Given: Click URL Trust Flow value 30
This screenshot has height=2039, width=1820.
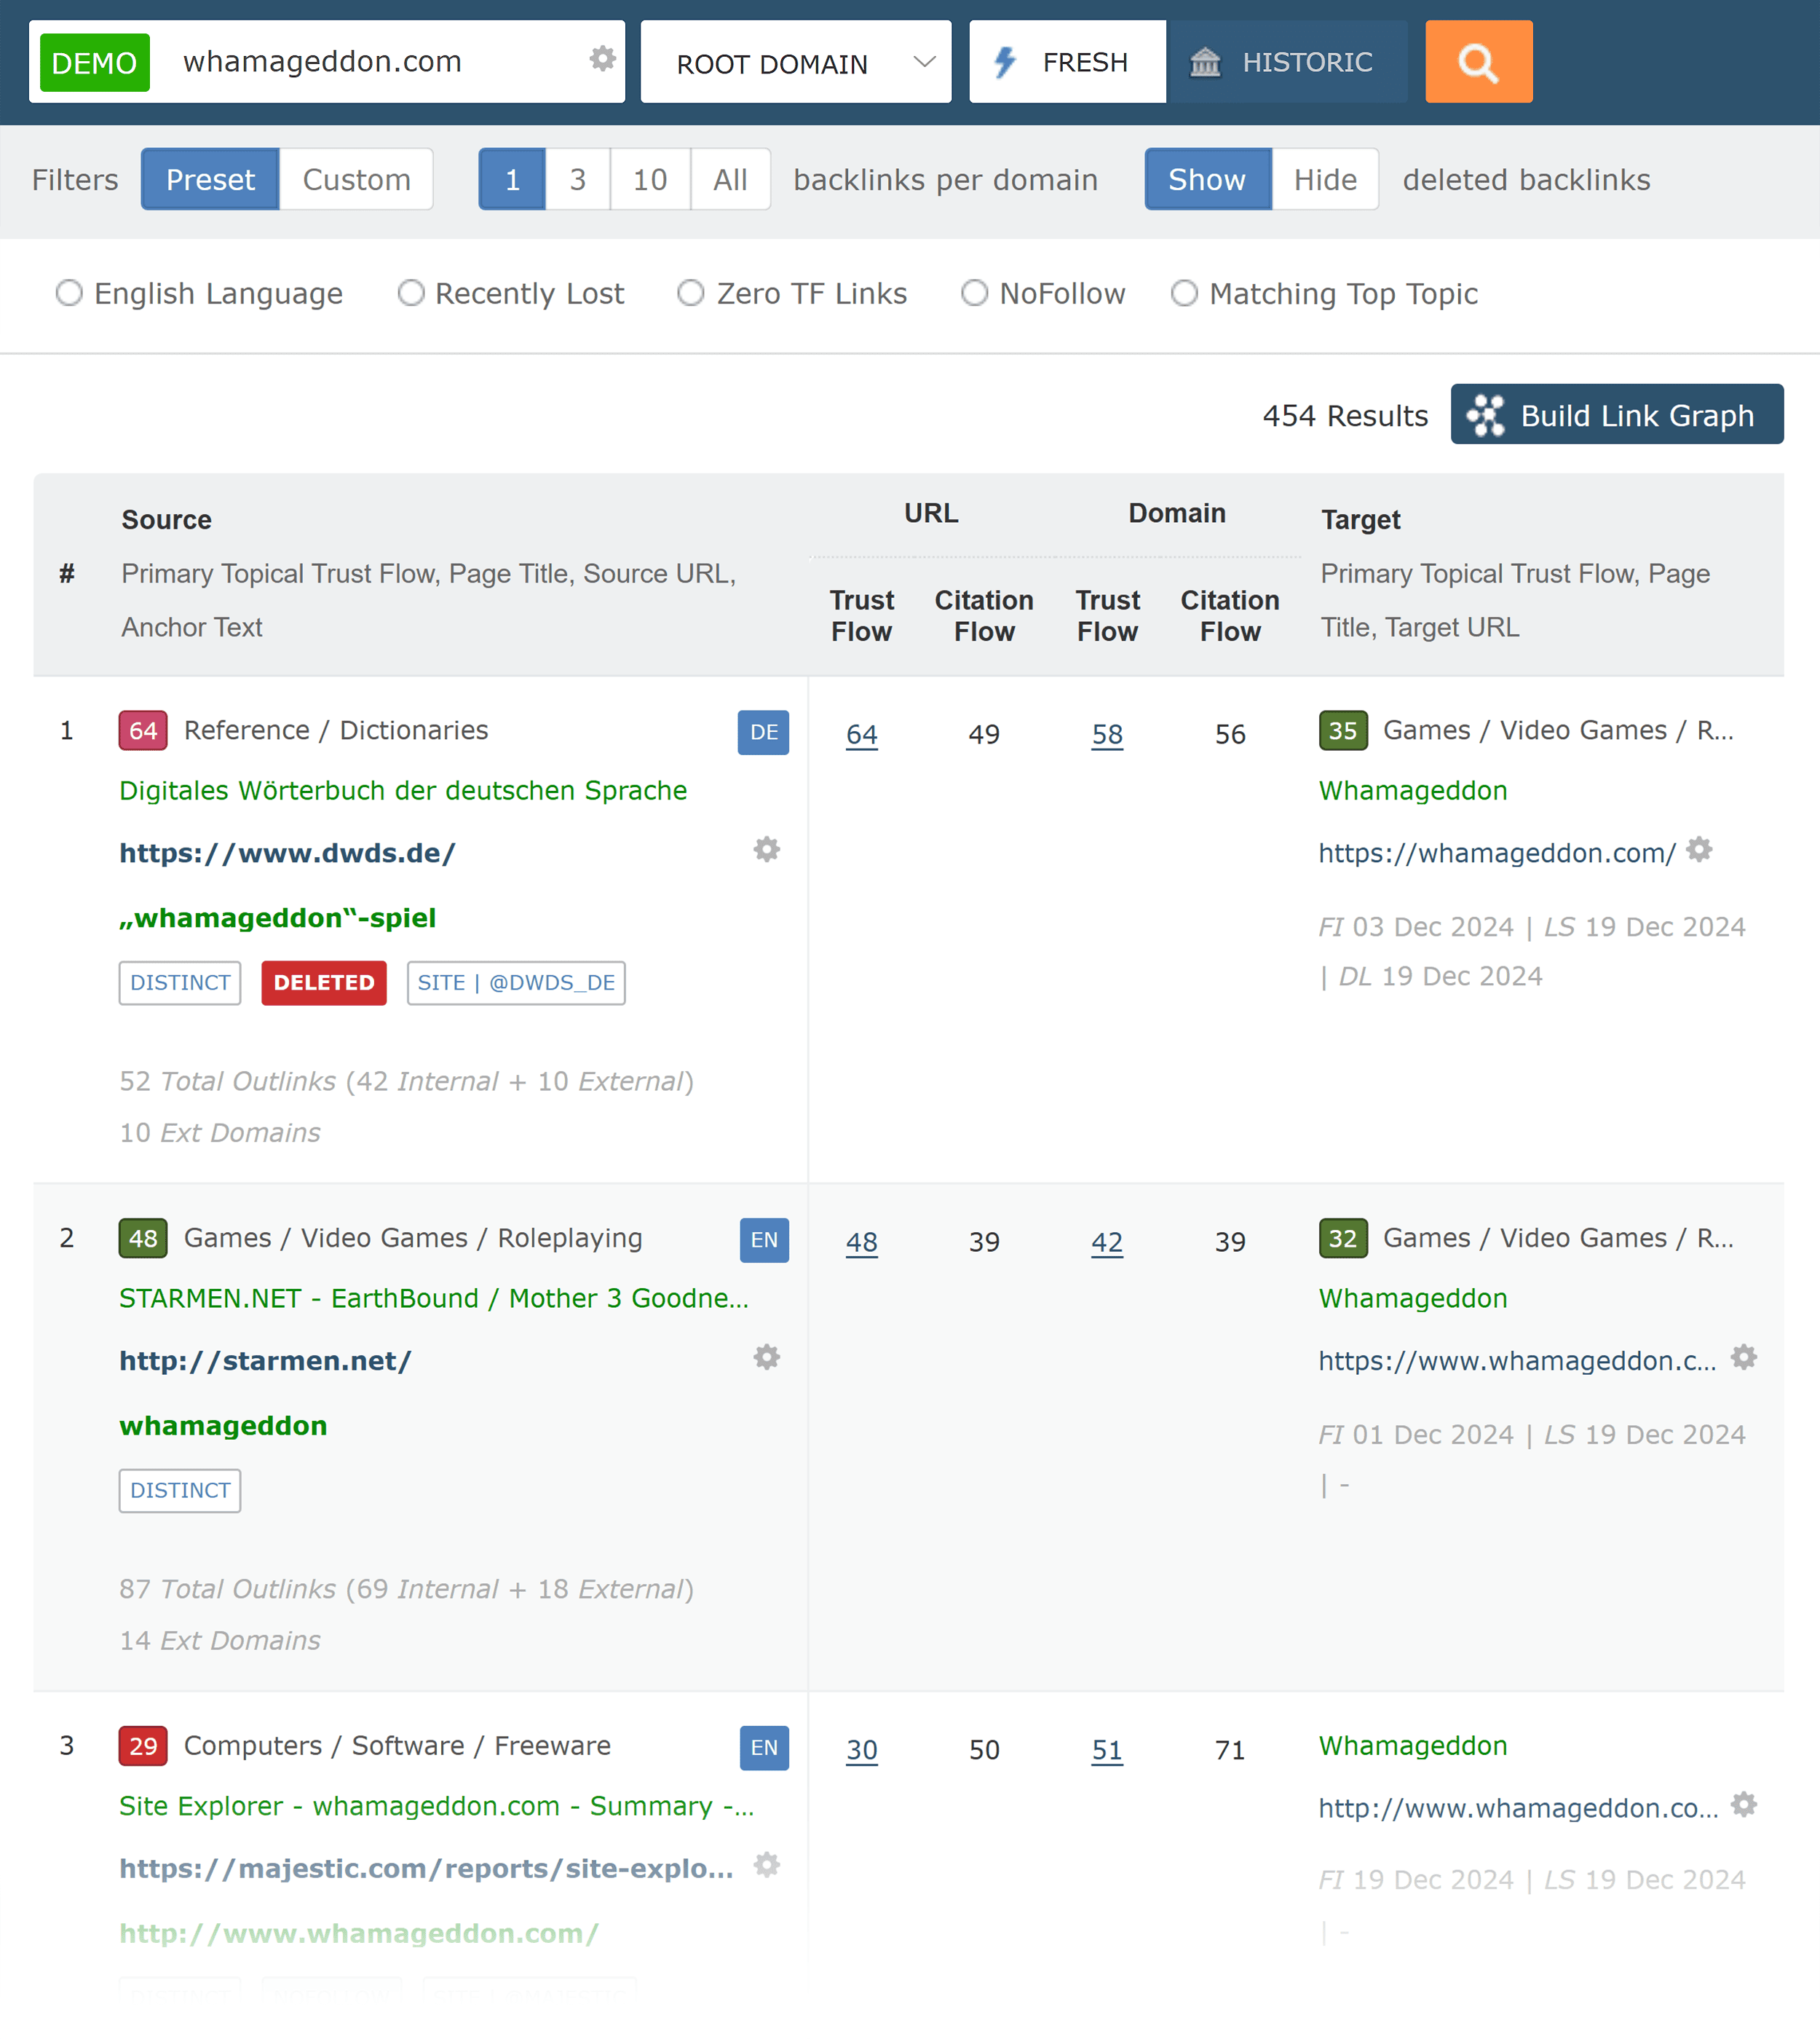Looking at the screenshot, I should 862,1750.
